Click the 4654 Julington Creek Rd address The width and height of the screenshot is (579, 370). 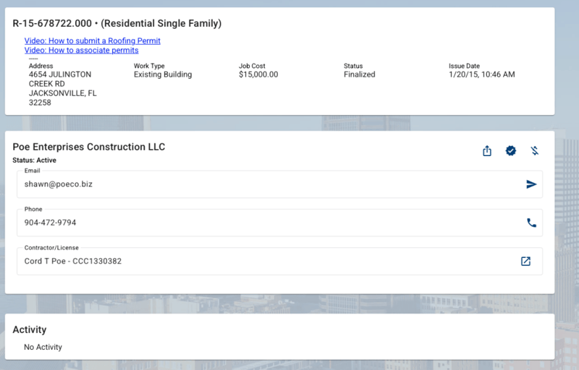pos(62,88)
